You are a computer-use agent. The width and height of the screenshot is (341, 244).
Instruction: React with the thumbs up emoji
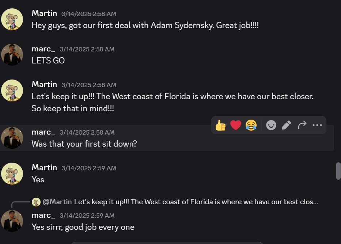click(x=220, y=125)
